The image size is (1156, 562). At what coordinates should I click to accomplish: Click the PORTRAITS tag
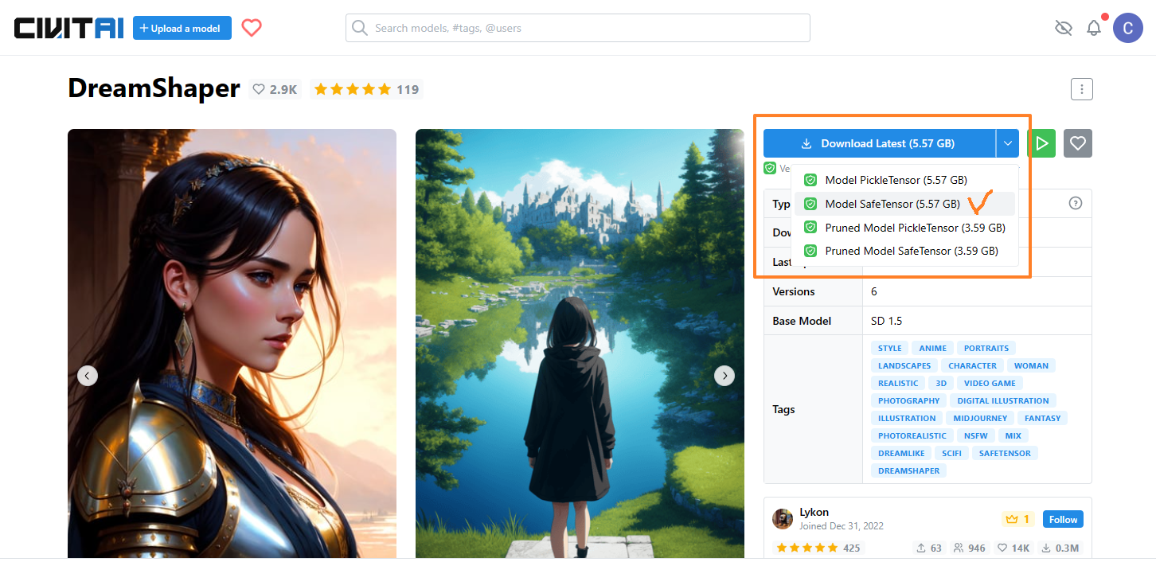(x=986, y=348)
